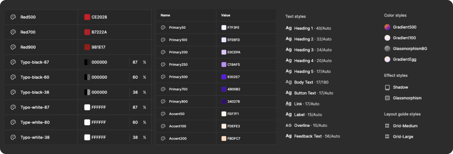
Task: Click the Grid-Large layout guide icon
Action: [387, 137]
